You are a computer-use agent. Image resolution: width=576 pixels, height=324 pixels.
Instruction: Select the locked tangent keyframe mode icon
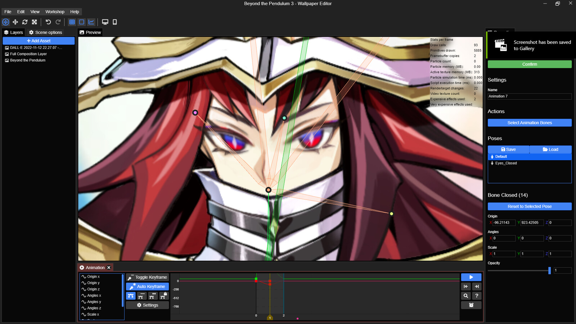point(164,296)
